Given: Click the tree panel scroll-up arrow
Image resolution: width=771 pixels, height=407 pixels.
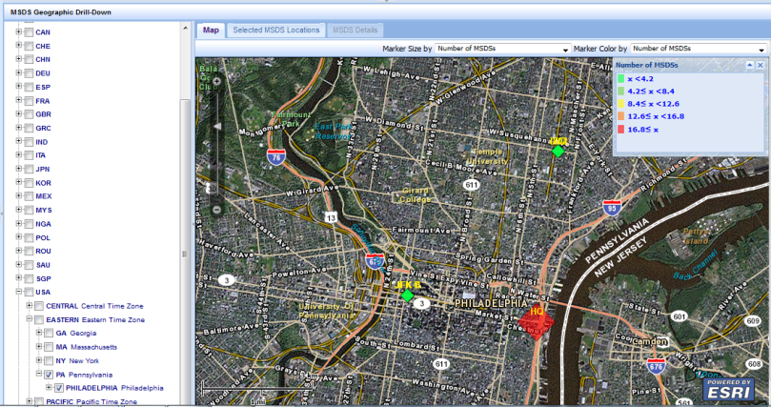Looking at the screenshot, I should 186,28.
